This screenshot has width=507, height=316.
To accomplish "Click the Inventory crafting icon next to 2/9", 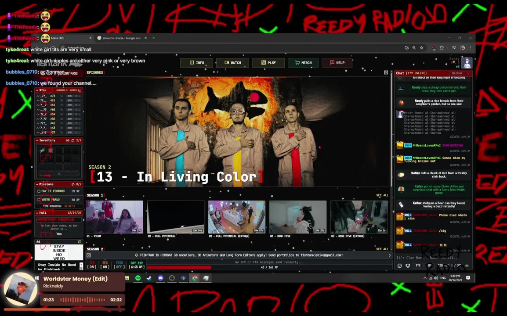I will click(x=73, y=140).
